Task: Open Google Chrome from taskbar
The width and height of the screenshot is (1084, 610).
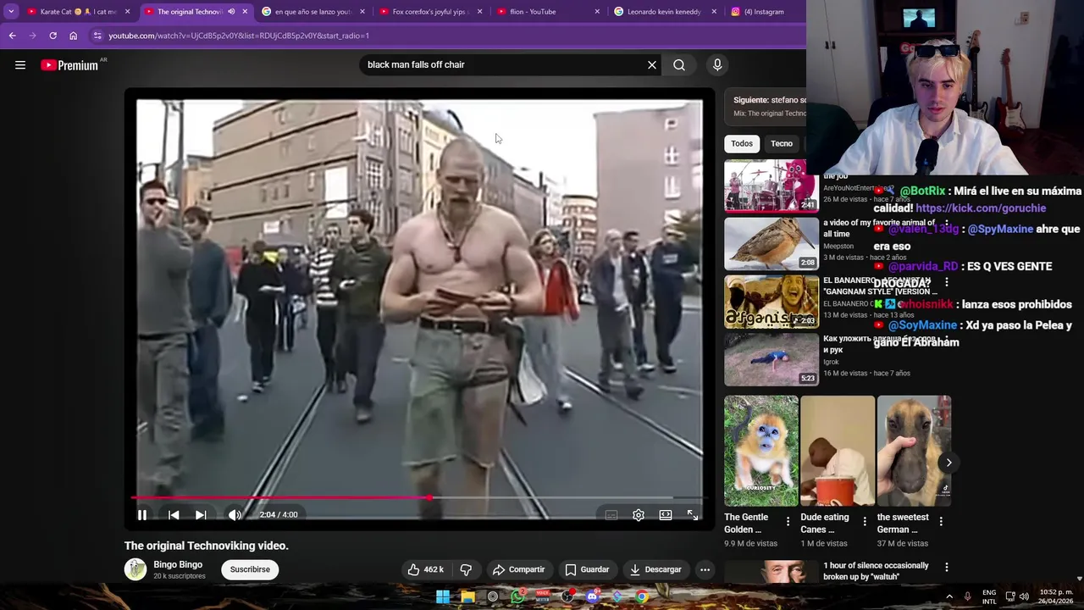Action: 642,597
